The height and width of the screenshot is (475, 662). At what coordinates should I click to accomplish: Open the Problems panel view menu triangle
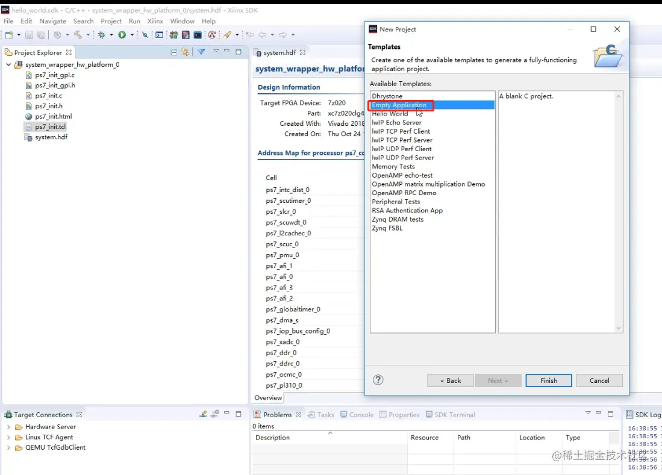pos(588,413)
